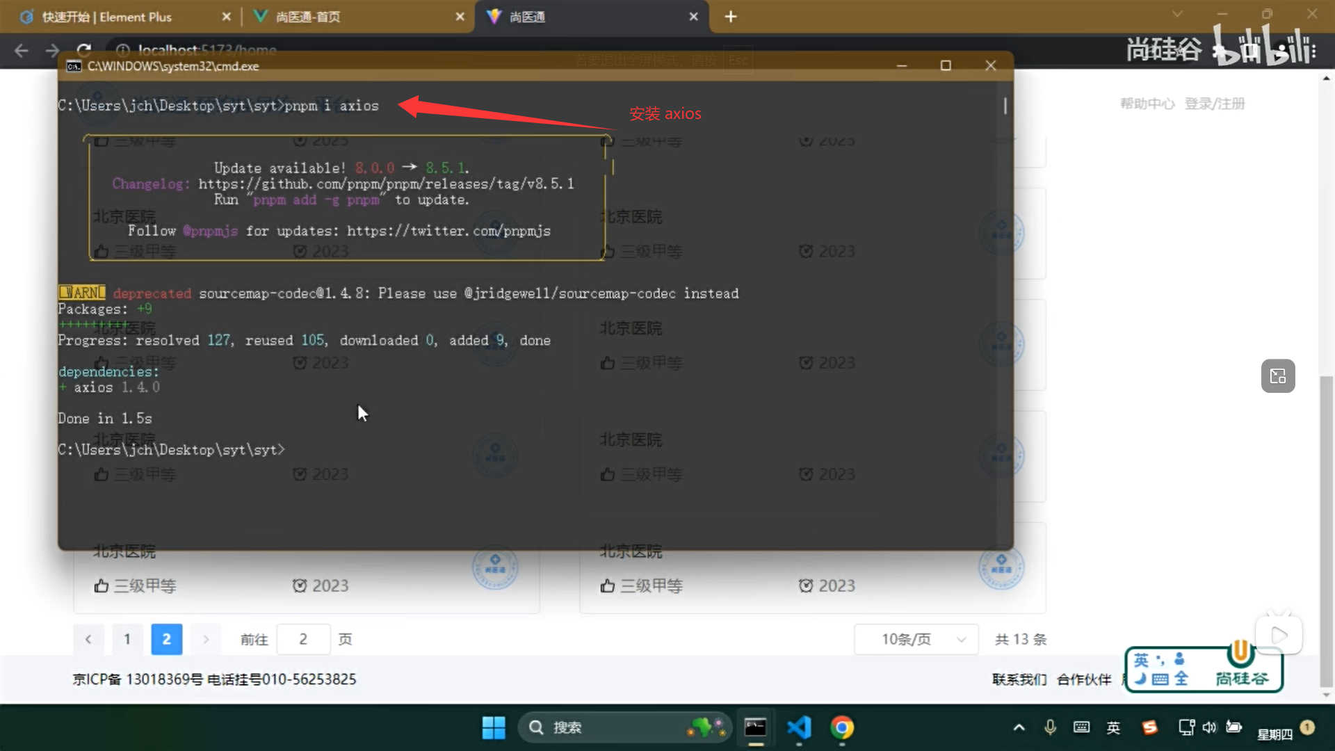The image size is (1335, 751).
Task: Expand hidden system tray icons
Action: (x=1019, y=727)
